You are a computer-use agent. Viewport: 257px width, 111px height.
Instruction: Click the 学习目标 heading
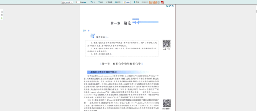pos(101,37)
